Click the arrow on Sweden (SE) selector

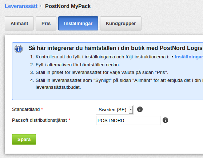point(131,109)
